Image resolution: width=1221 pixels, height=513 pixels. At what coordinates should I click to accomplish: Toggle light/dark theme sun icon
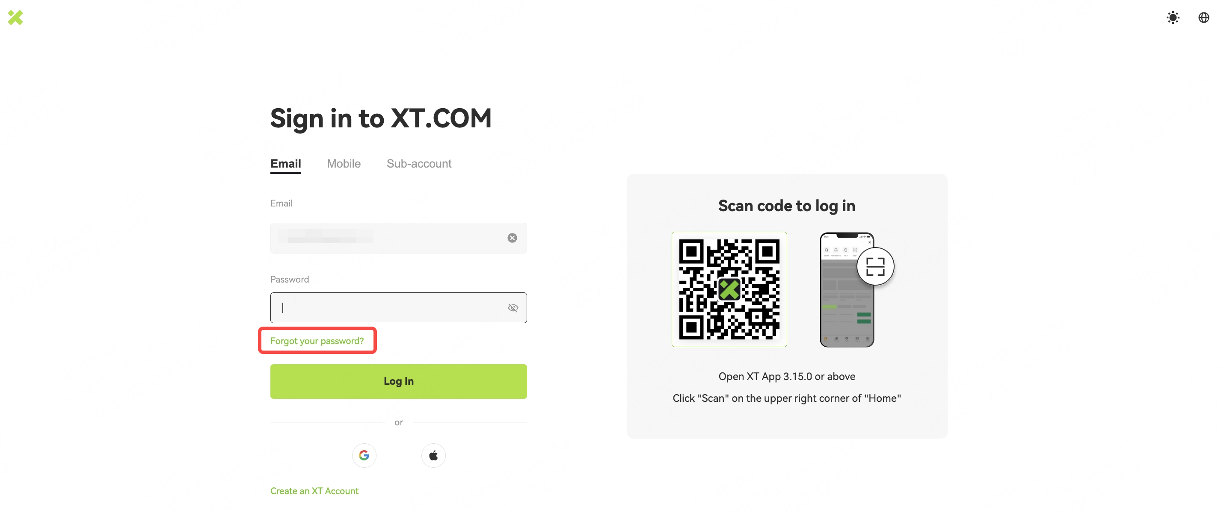pyautogui.click(x=1173, y=18)
